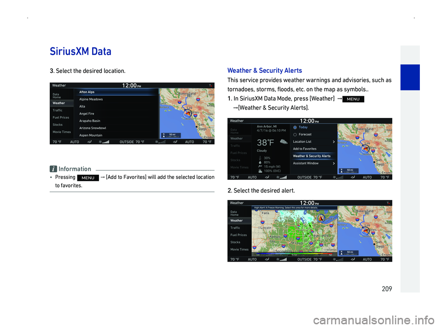442x328 pixels.
Task: Select Movie Times in freeze alert screen sidebar
Action: [x=239, y=249]
